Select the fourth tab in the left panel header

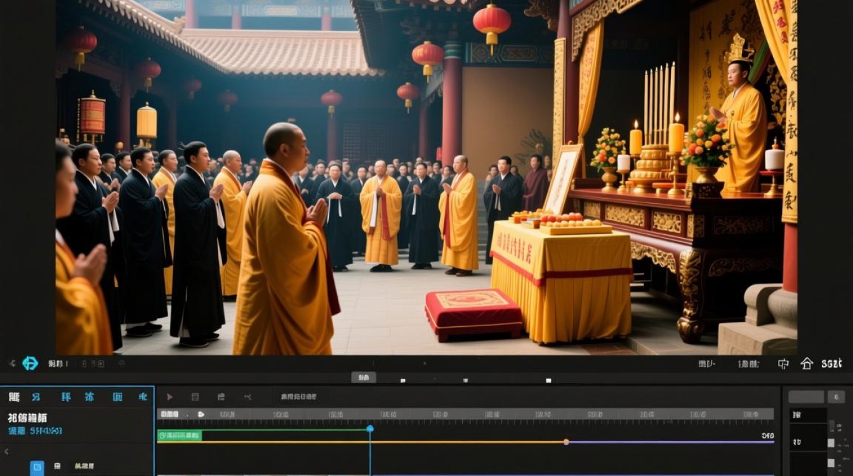(x=89, y=397)
